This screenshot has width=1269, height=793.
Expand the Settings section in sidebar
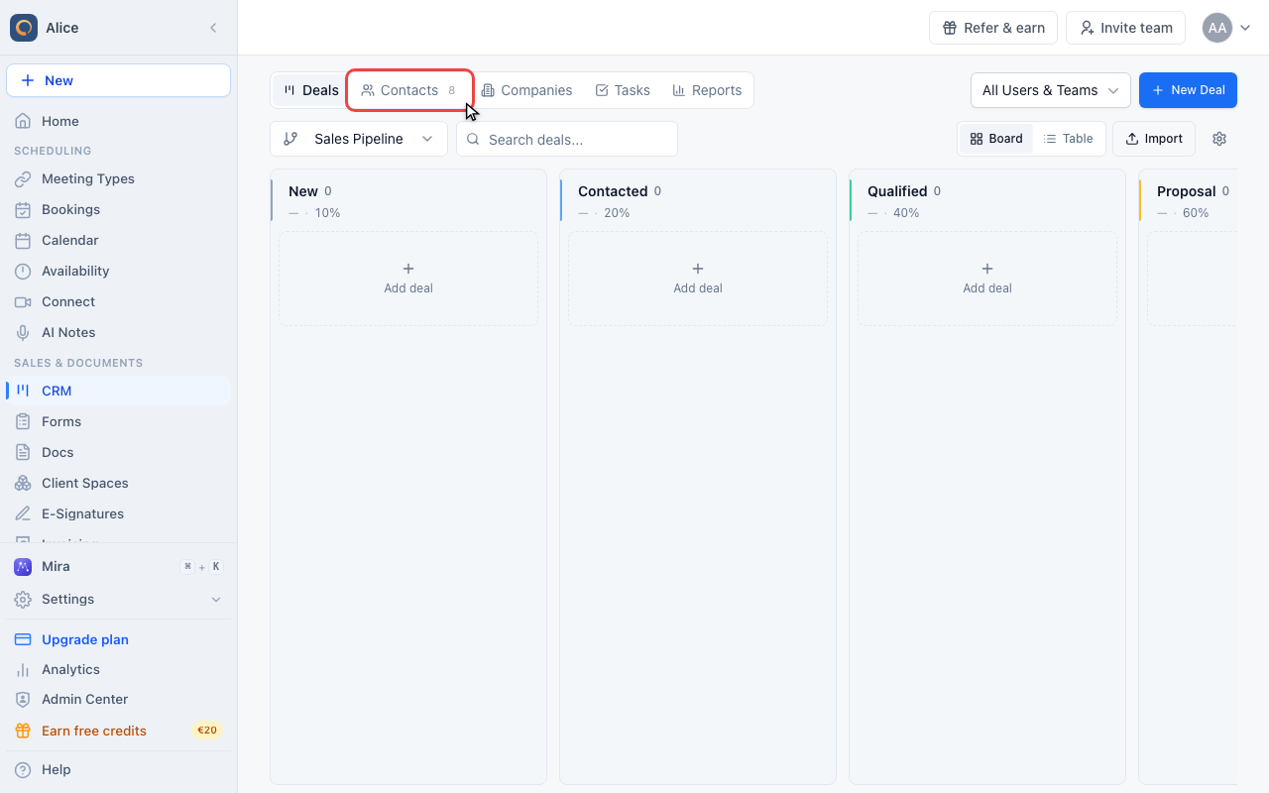pyautogui.click(x=216, y=600)
